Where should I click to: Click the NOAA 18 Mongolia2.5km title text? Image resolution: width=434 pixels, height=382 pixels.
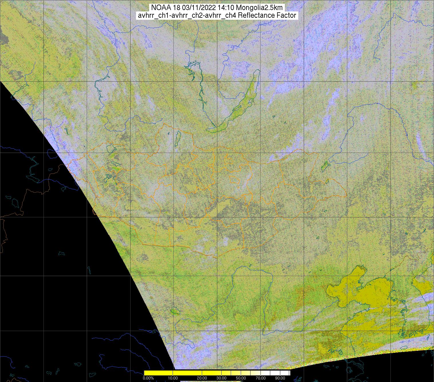click(217, 8)
